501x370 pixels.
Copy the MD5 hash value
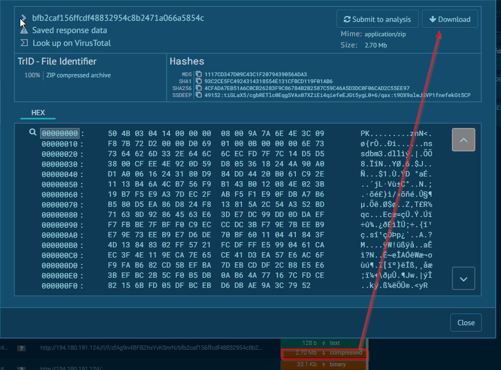tap(199, 74)
